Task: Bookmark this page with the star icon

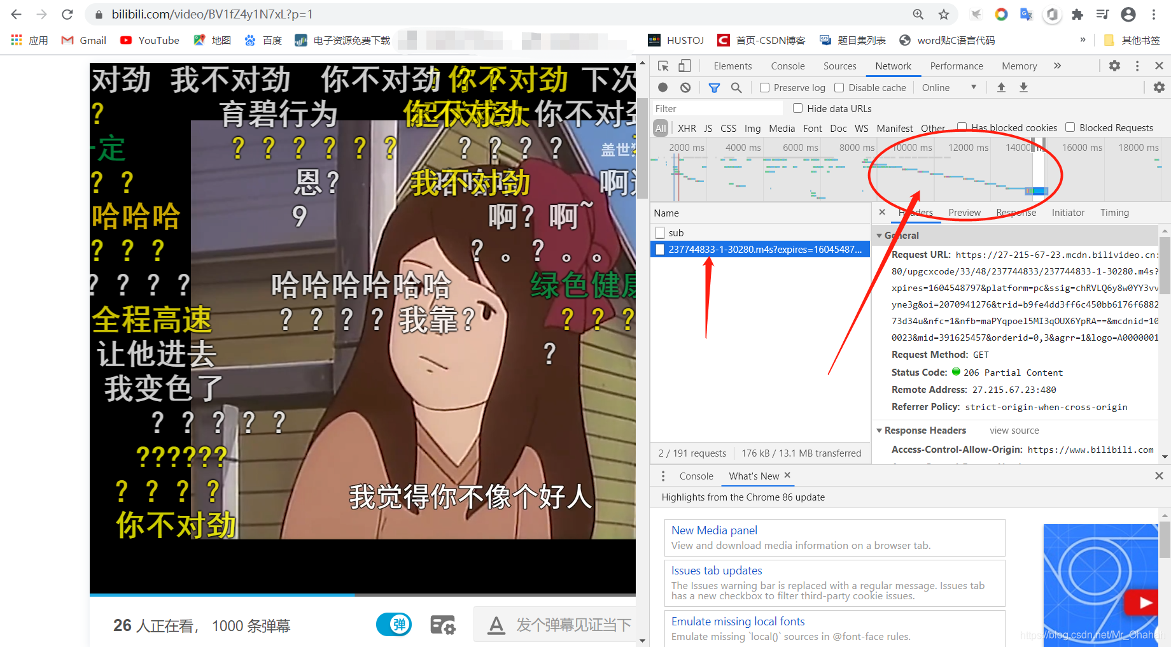Action: (944, 14)
